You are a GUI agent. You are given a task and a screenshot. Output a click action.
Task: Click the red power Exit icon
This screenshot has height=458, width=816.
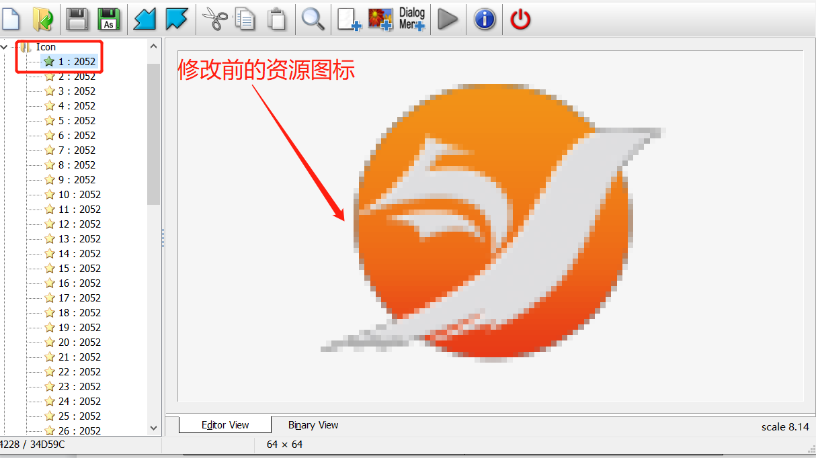520,19
